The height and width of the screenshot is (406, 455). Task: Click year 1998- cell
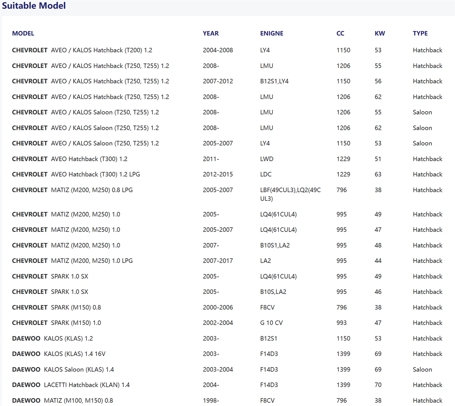(211, 400)
